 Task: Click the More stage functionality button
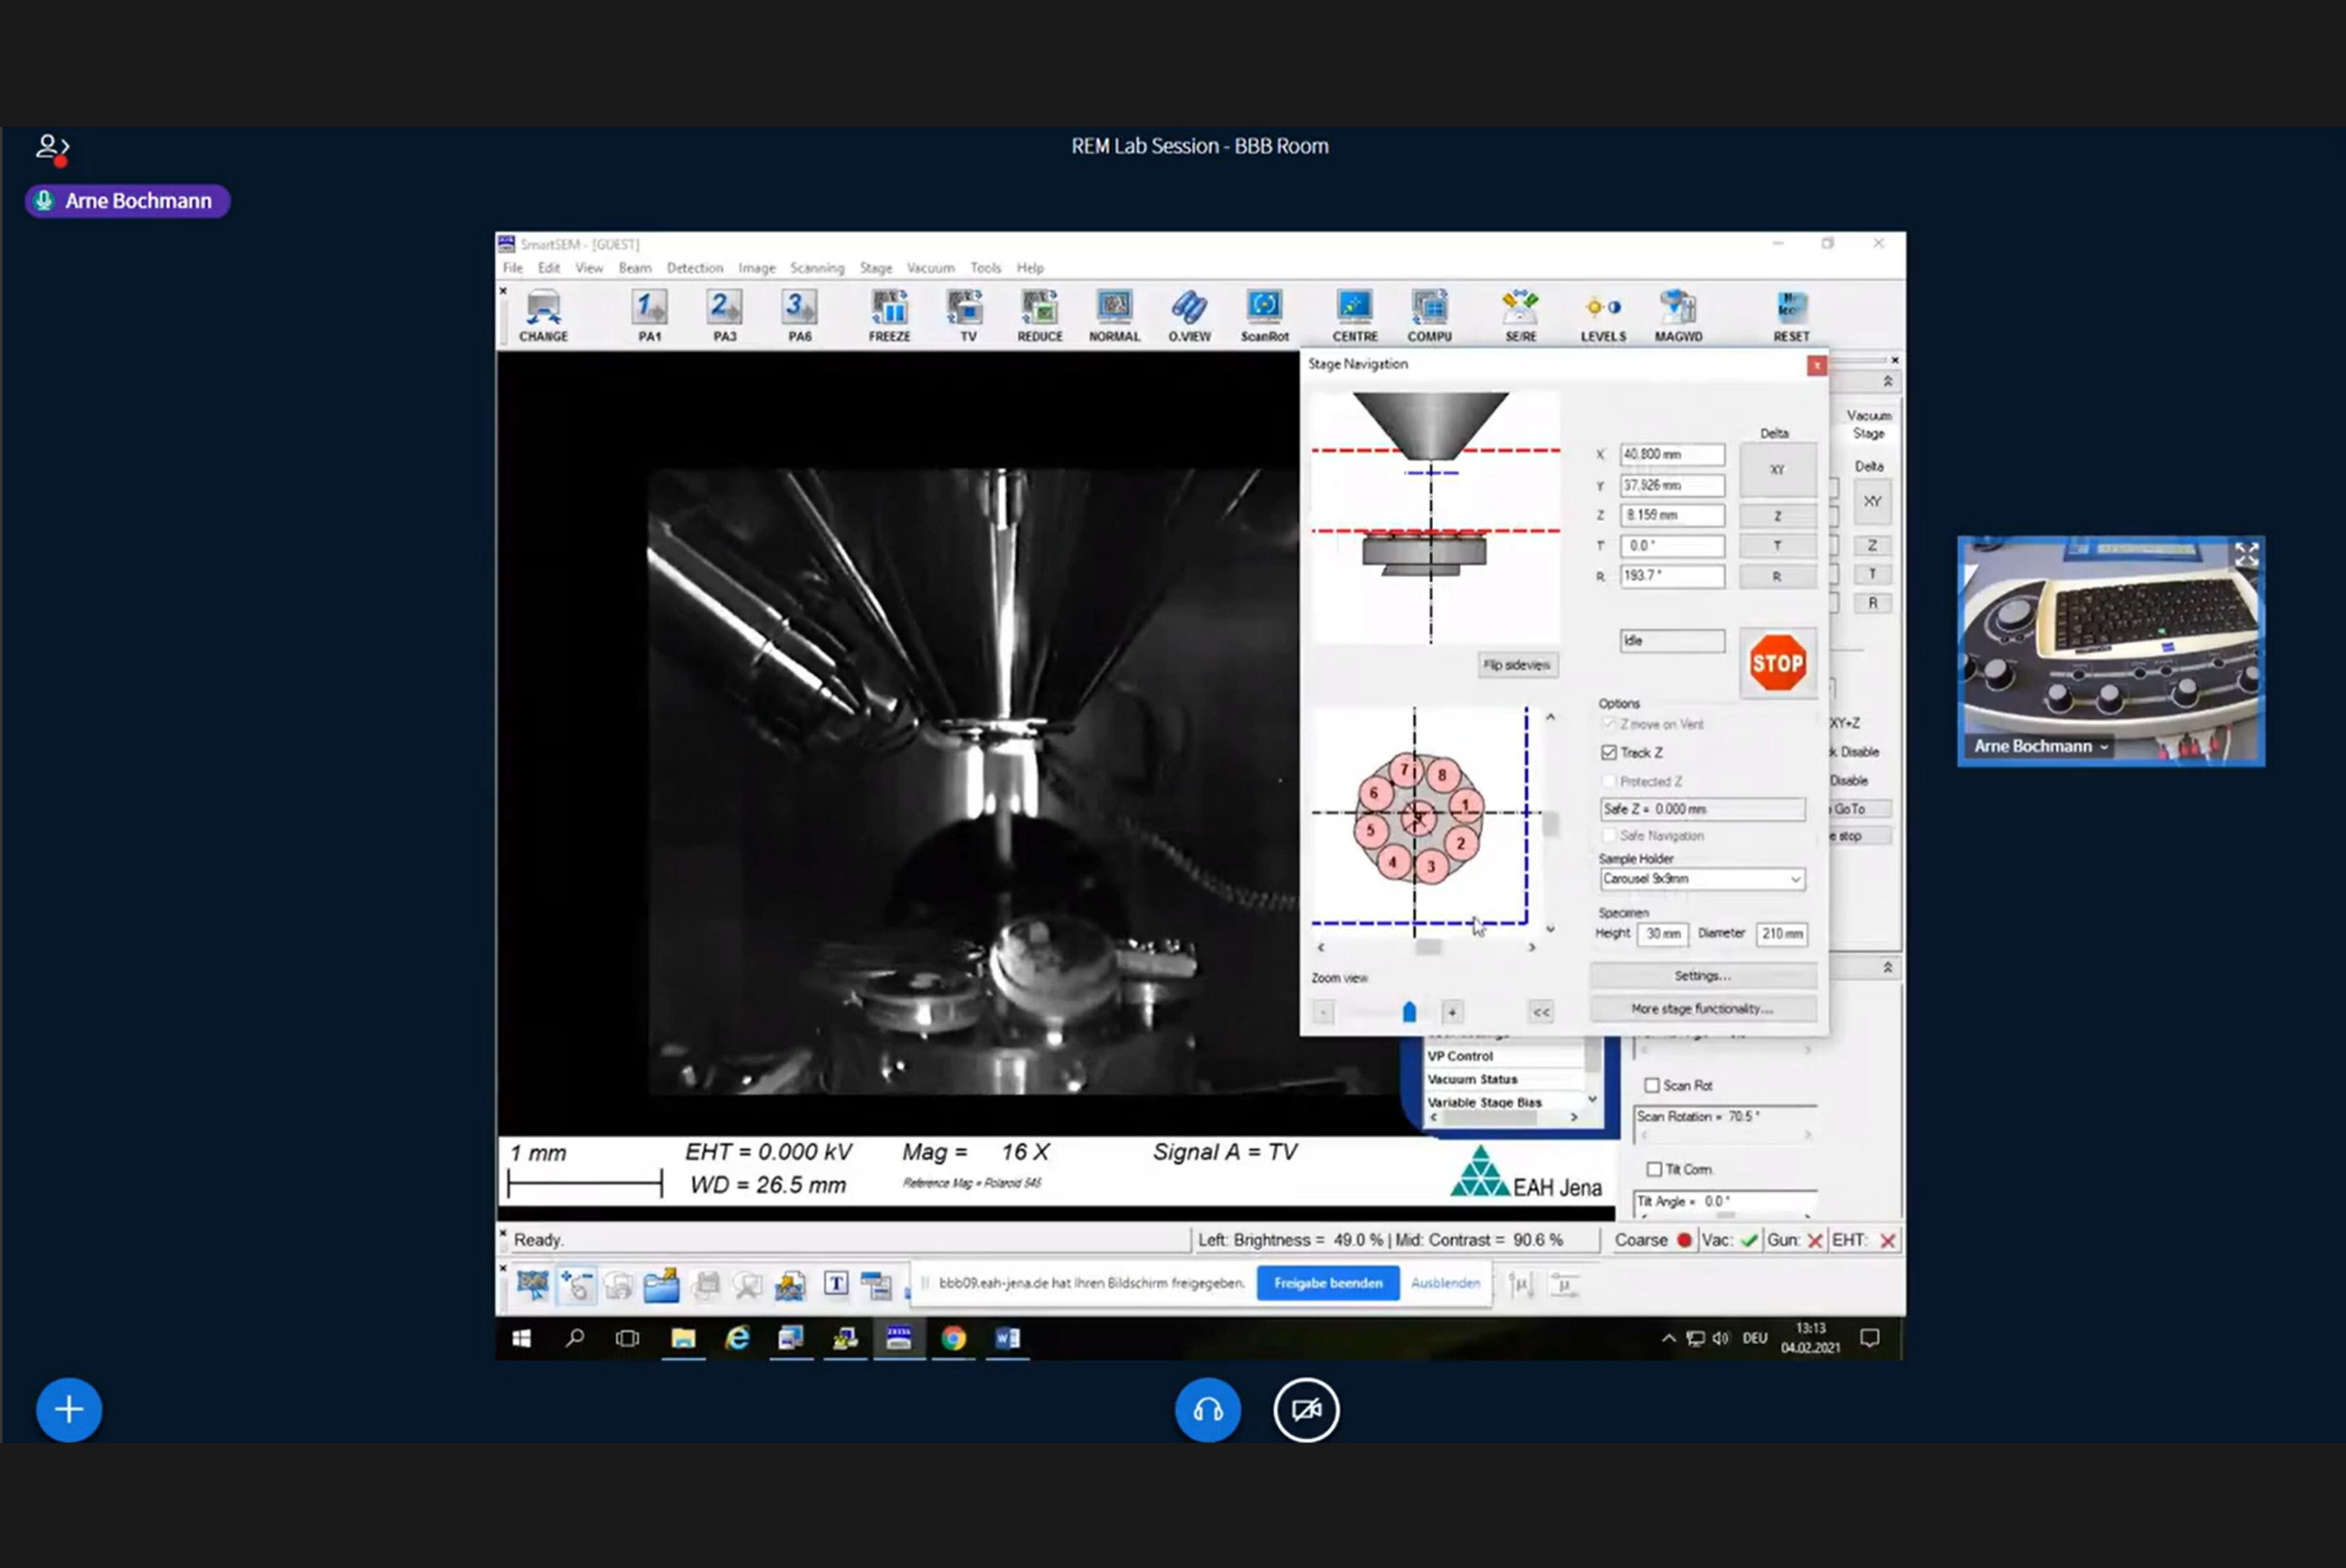[1702, 1008]
